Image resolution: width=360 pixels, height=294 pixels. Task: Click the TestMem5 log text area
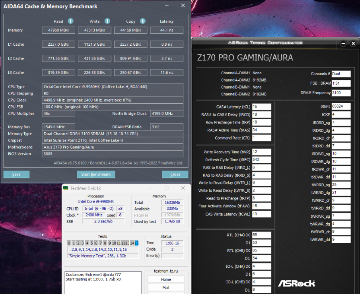(x=103, y=283)
